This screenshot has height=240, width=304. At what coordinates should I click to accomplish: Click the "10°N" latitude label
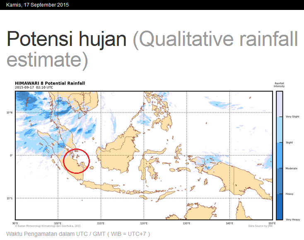(x=10, y=113)
